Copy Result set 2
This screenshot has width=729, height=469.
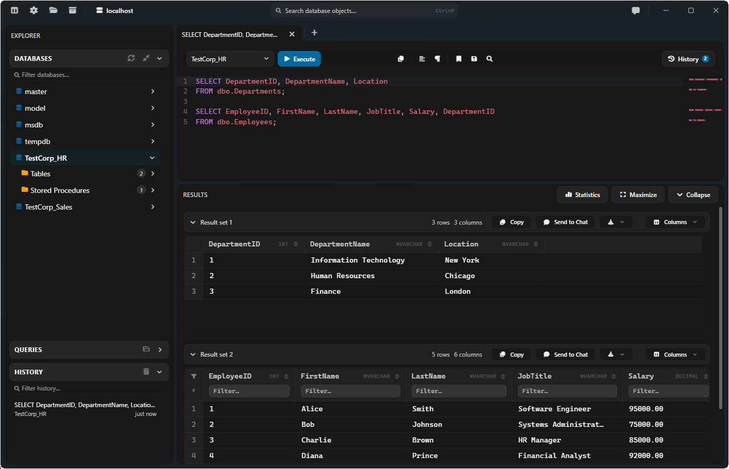click(511, 355)
